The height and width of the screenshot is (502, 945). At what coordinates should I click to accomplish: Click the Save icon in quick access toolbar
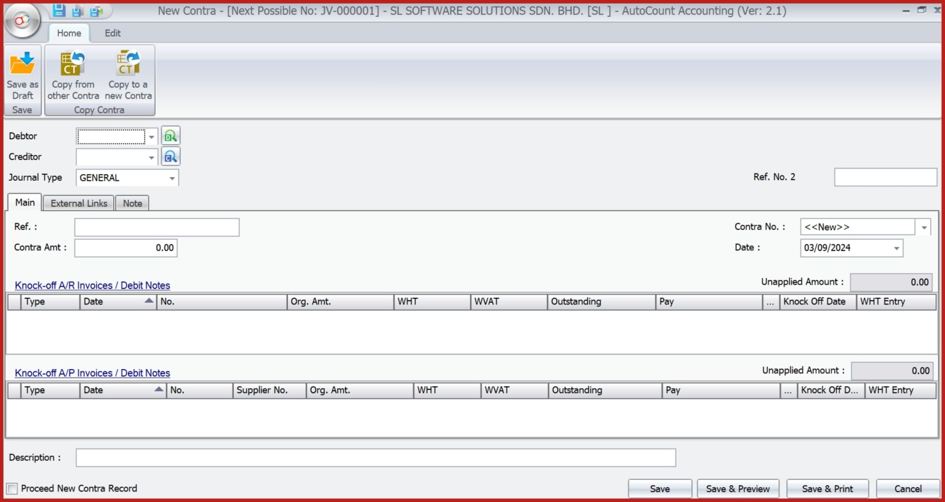coord(58,10)
